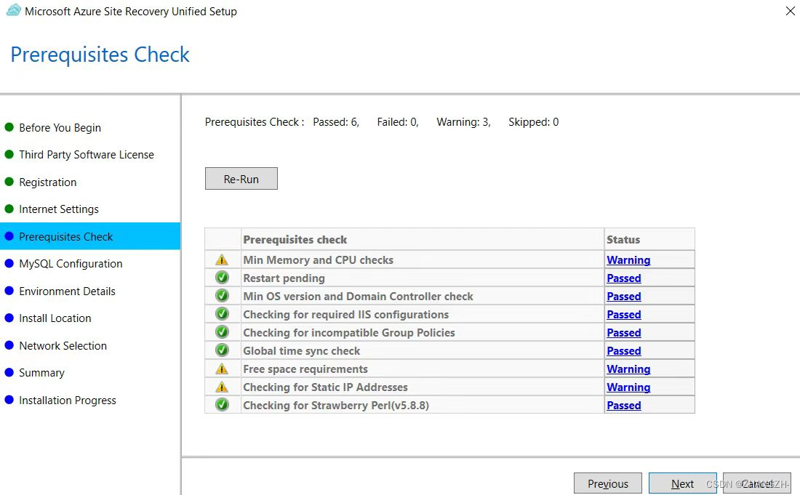Click the Previous button

608,483
